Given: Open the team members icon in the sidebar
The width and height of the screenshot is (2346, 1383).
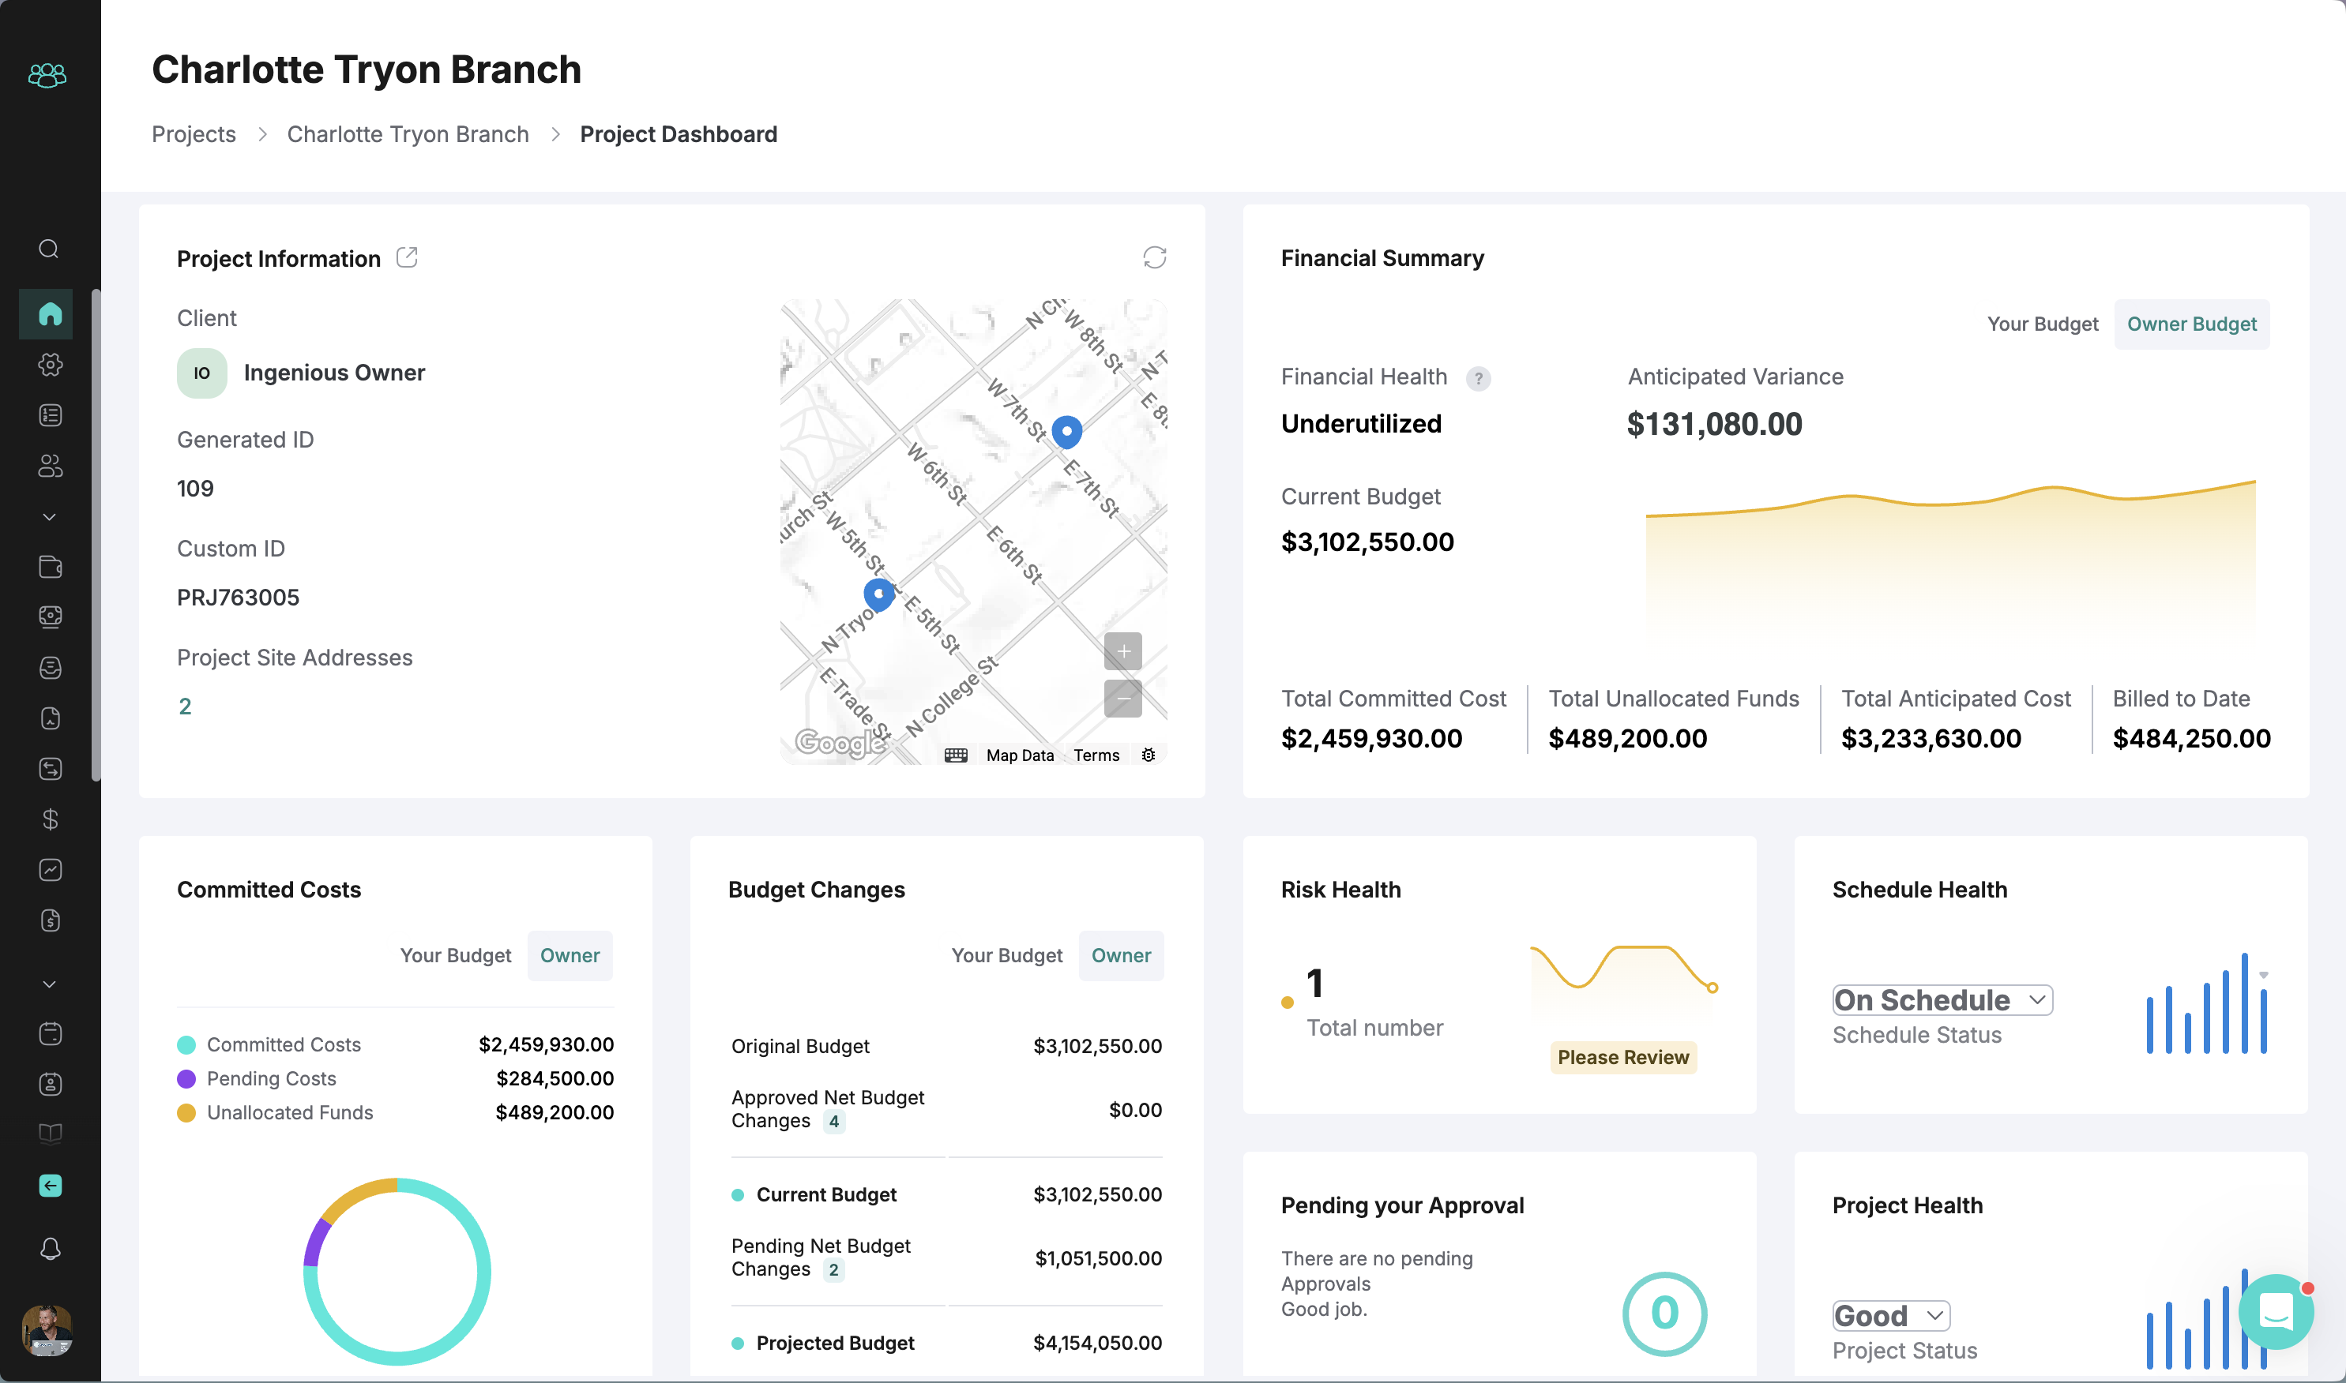Looking at the screenshot, I should click(51, 465).
